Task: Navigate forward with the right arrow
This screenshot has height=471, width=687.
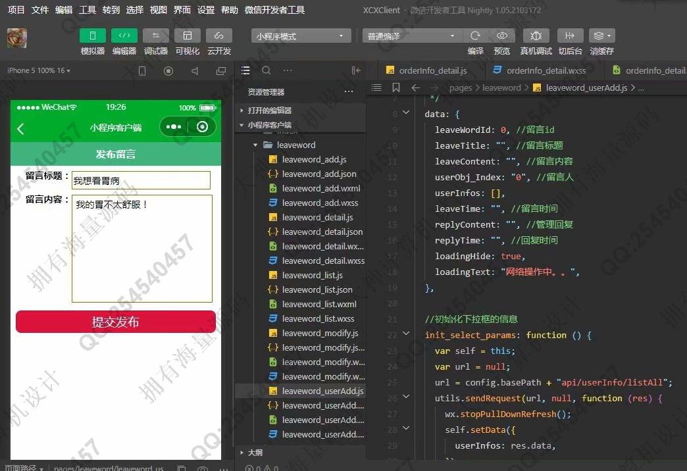Action: (434, 87)
